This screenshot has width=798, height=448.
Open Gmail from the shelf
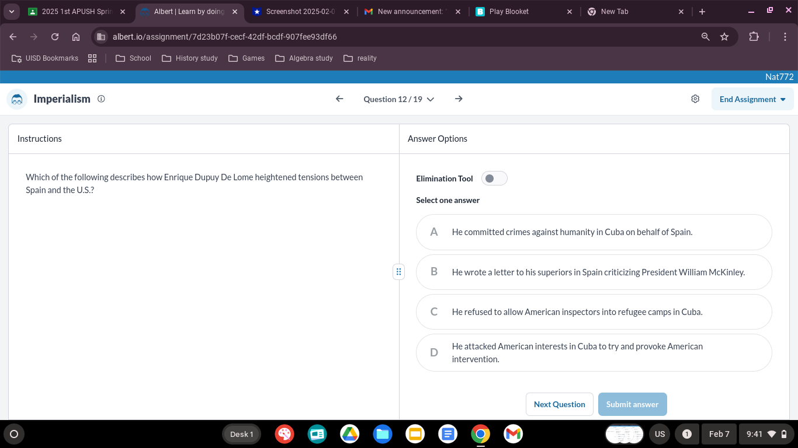pos(514,434)
